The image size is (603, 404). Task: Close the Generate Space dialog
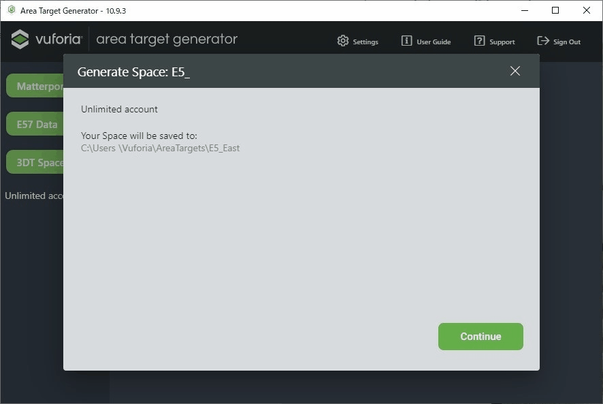tap(515, 71)
